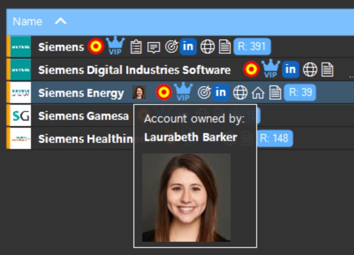Open LinkedIn icon on Siemens Digital Industries row
This screenshot has height=255, width=354.
[290, 69]
